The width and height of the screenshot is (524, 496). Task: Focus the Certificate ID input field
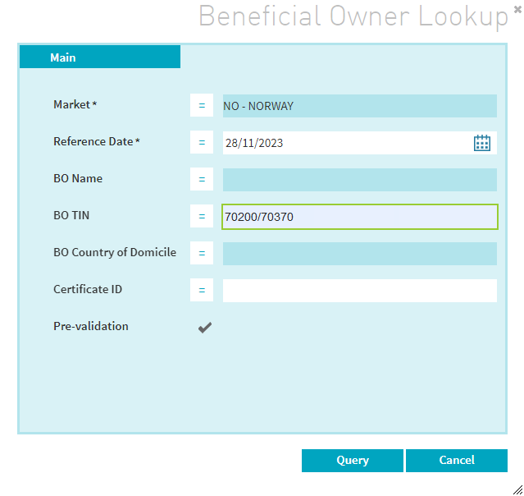359,291
